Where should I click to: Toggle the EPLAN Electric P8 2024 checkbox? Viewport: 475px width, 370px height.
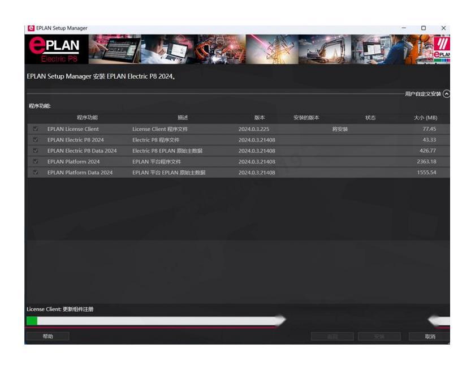coord(36,140)
